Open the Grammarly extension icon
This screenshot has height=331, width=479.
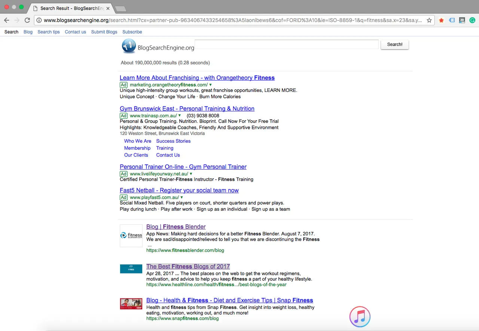pos(472,20)
